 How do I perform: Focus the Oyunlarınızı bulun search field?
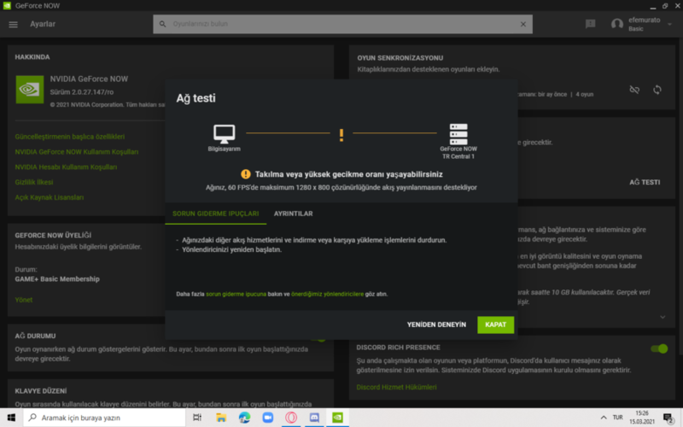[343, 24]
